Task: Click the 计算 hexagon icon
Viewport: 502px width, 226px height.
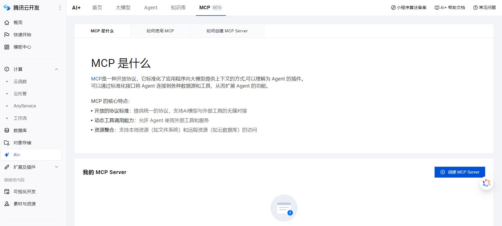Action: [x=7, y=69]
